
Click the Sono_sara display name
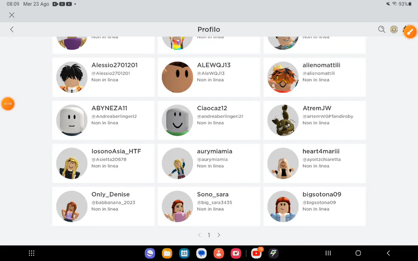point(213,195)
